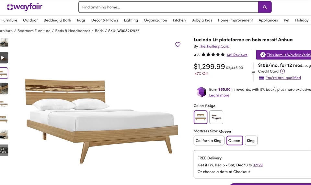
Task: Click the Wayfair Verified badge icon
Action: pyautogui.click(x=263, y=55)
